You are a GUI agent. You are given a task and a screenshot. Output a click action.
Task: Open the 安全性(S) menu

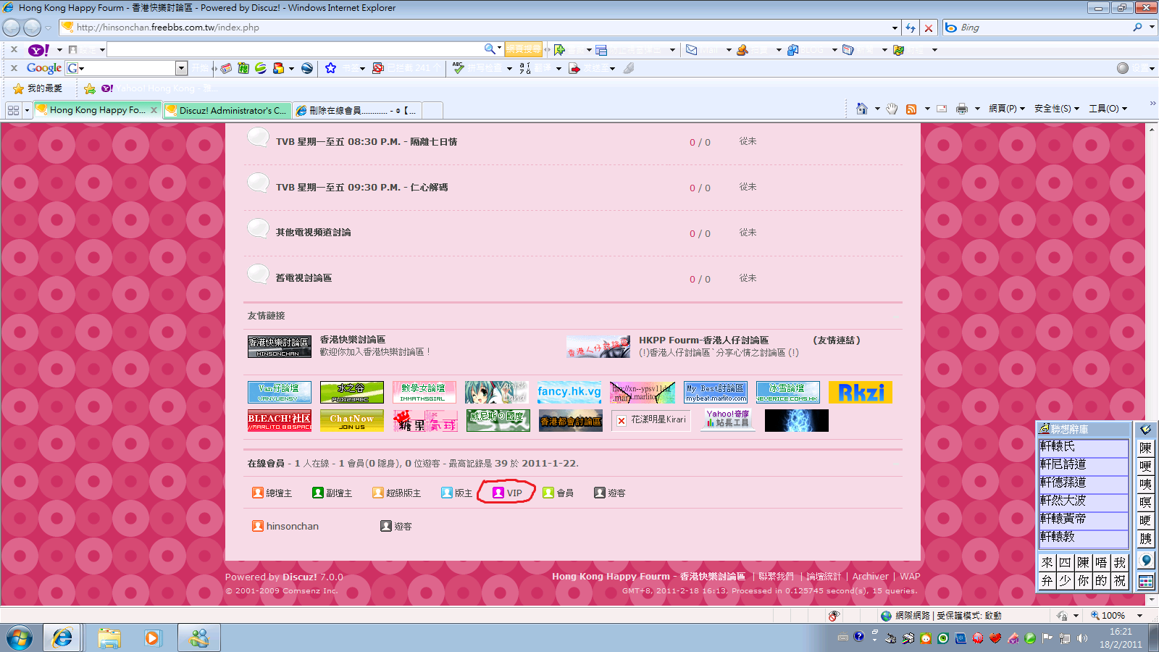coord(1056,109)
